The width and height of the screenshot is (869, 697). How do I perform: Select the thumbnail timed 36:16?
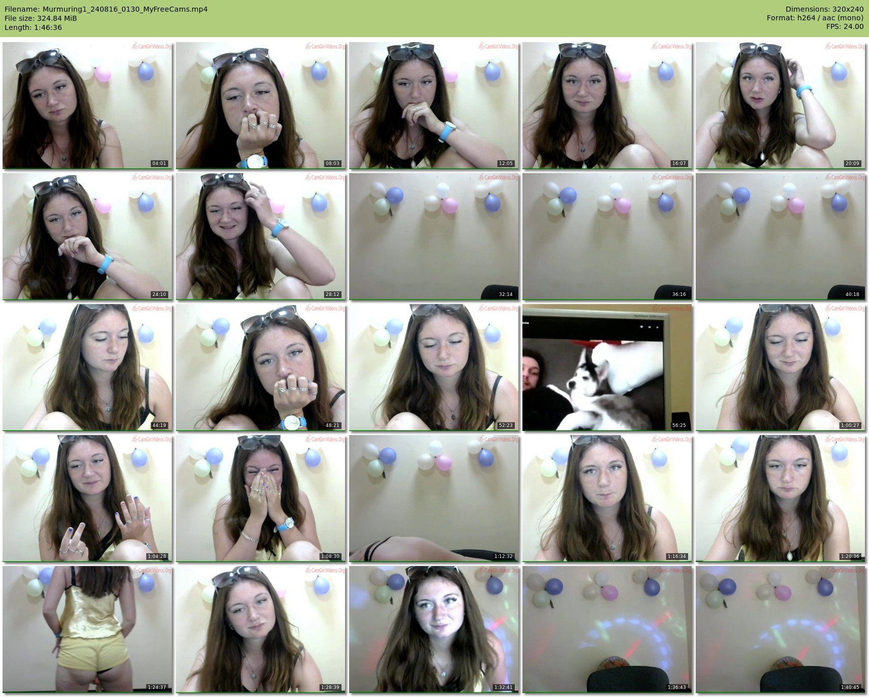tap(607, 236)
